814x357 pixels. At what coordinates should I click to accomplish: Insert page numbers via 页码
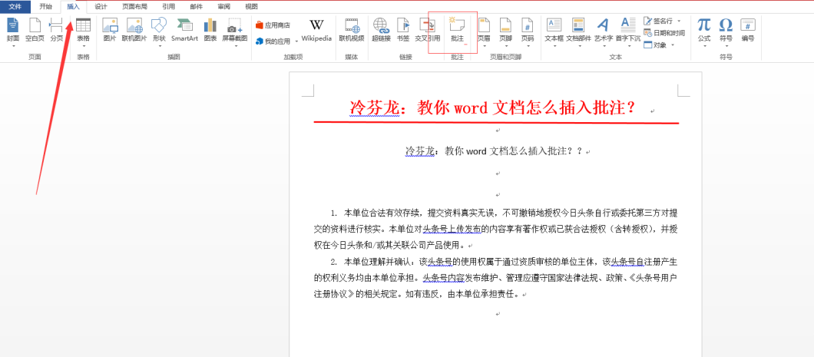[x=528, y=30]
